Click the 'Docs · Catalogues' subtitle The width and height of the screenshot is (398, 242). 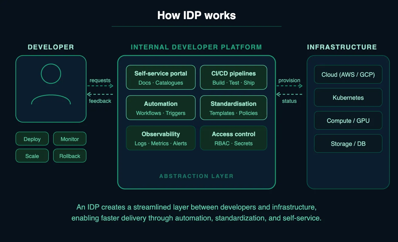161,83
